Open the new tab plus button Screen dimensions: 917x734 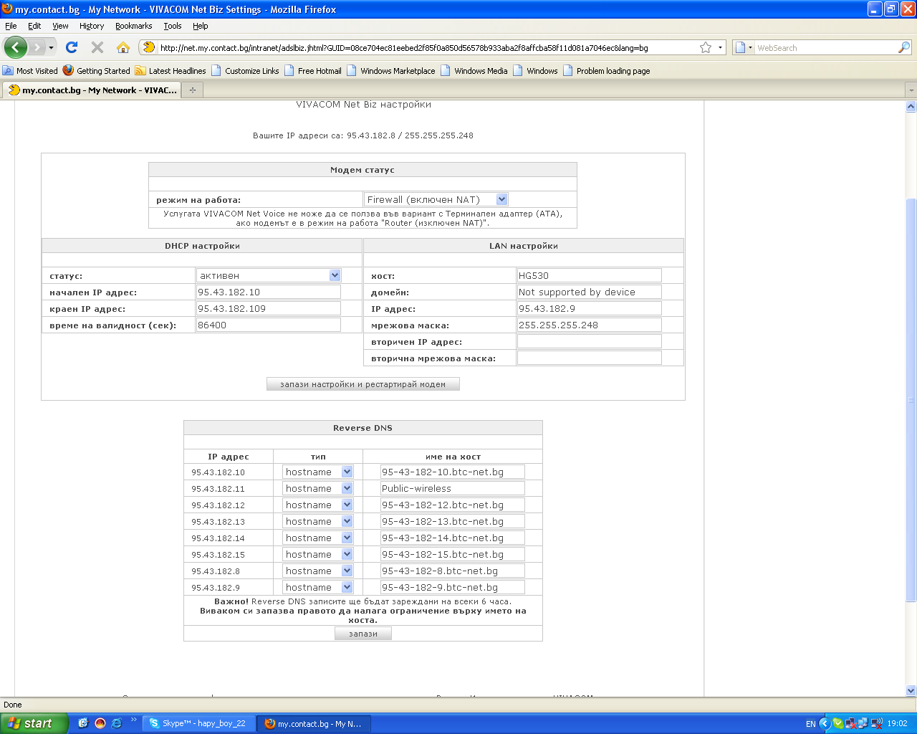tap(192, 90)
